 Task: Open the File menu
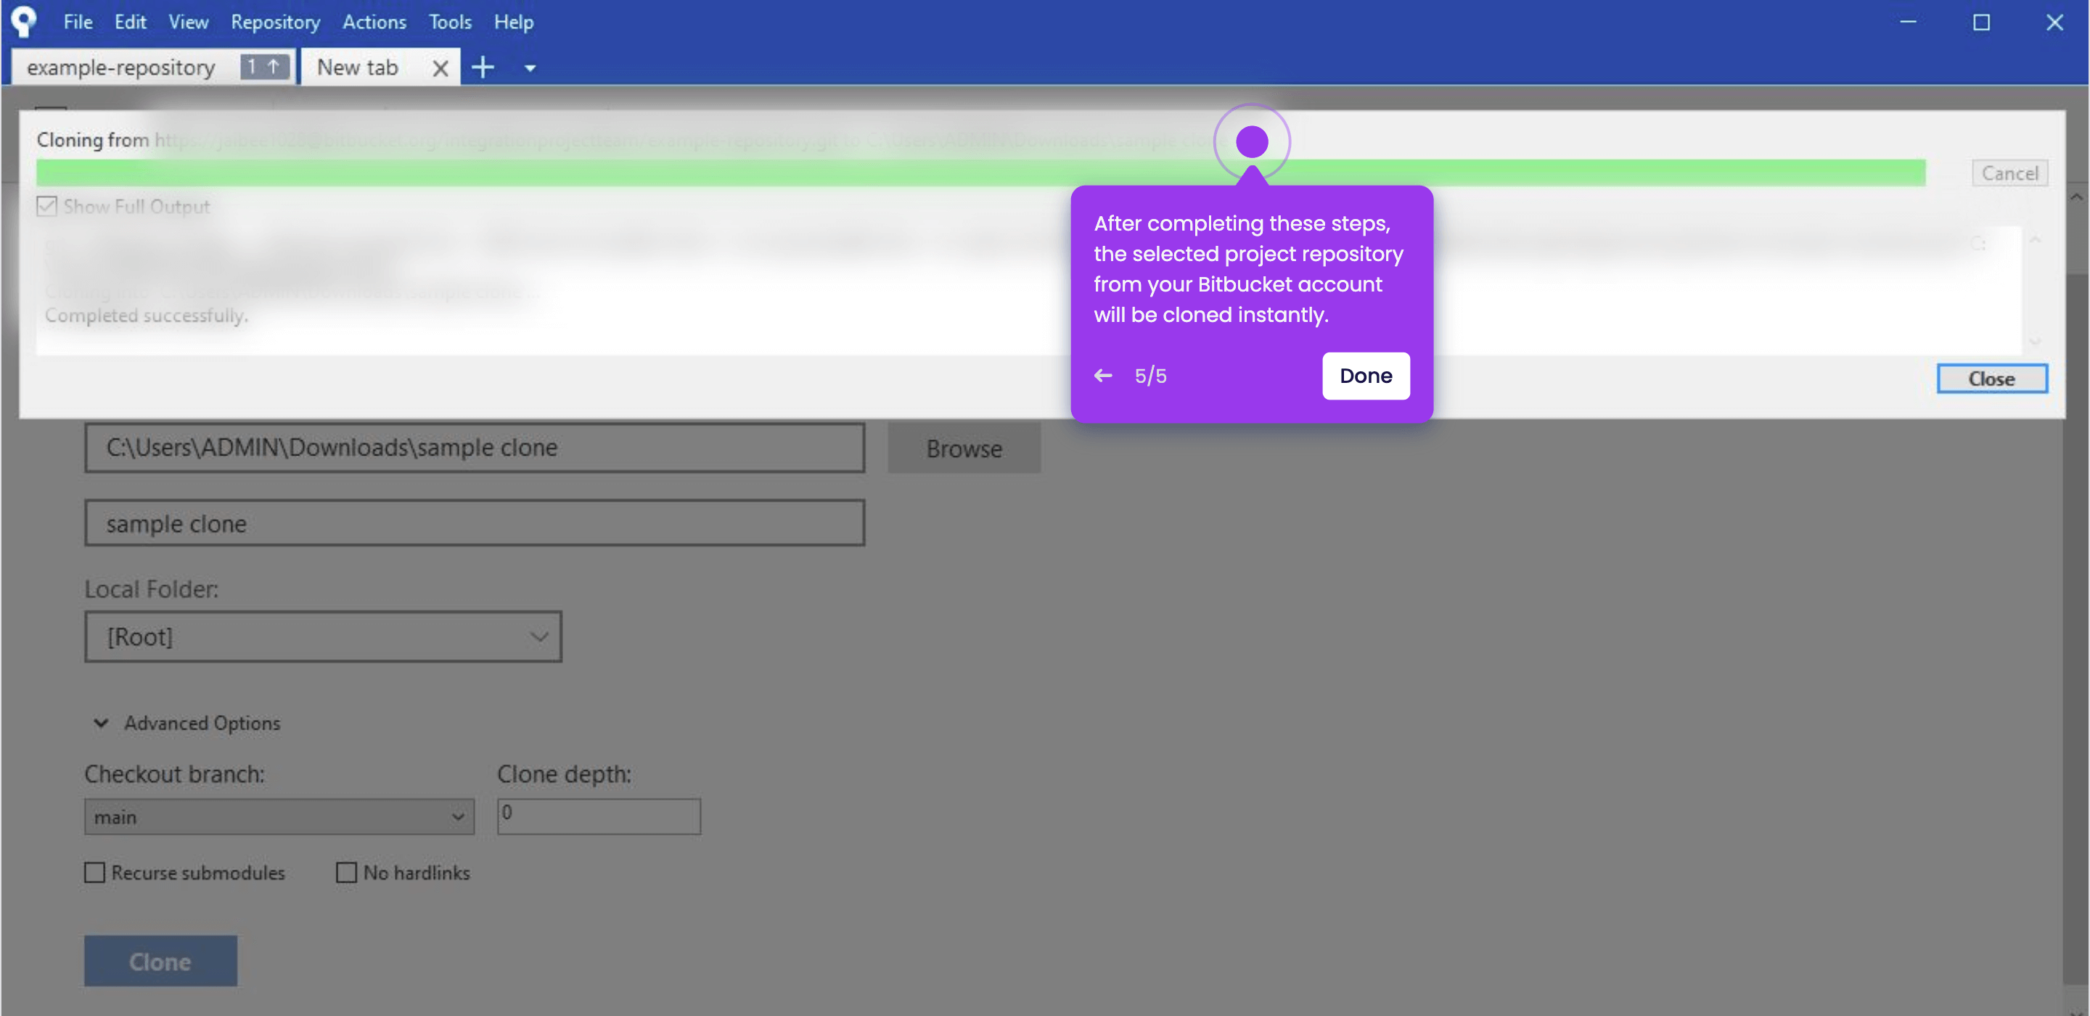[78, 22]
